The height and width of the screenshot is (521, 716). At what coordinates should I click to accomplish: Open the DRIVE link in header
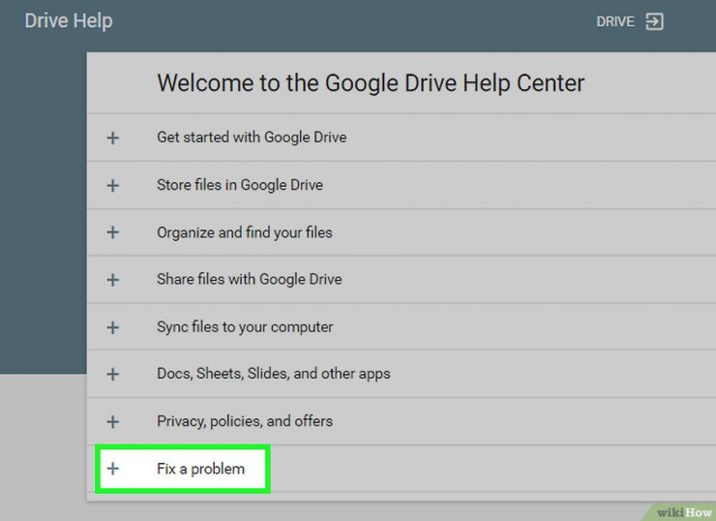[x=615, y=21]
